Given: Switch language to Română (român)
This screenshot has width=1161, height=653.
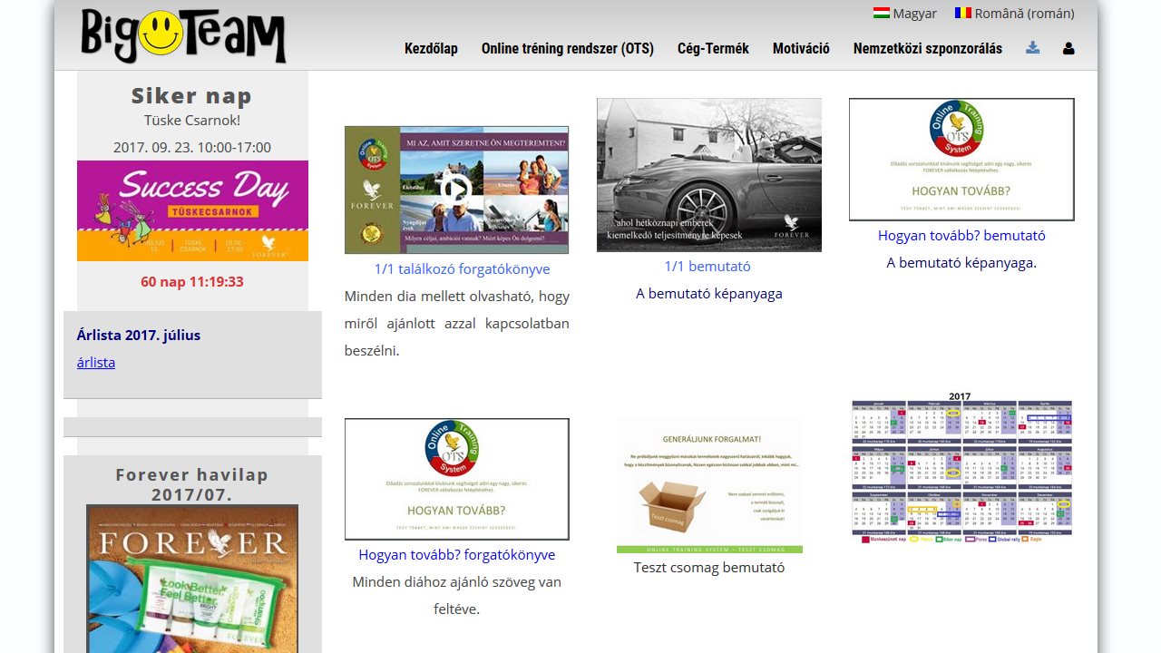Looking at the screenshot, I should point(1015,14).
